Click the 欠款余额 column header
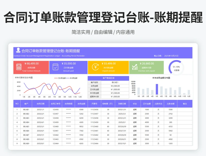Image resolution: width=206 pixels, height=156 pixels. pos(170,104)
